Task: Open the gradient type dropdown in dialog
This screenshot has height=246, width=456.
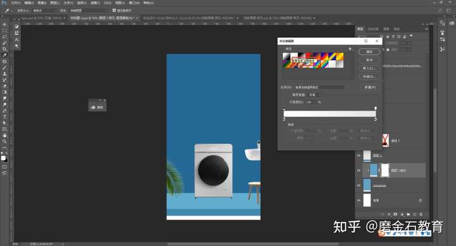Action: (315, 95)
